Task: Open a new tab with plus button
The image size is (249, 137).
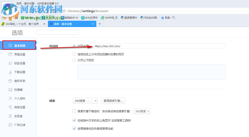Action: 100,24
